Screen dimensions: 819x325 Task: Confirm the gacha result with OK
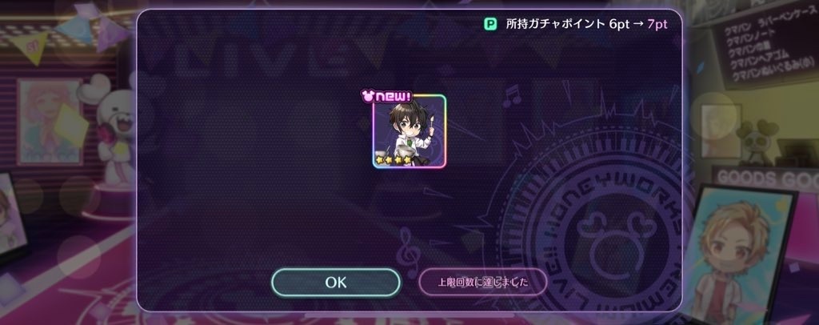click(336, 283)
